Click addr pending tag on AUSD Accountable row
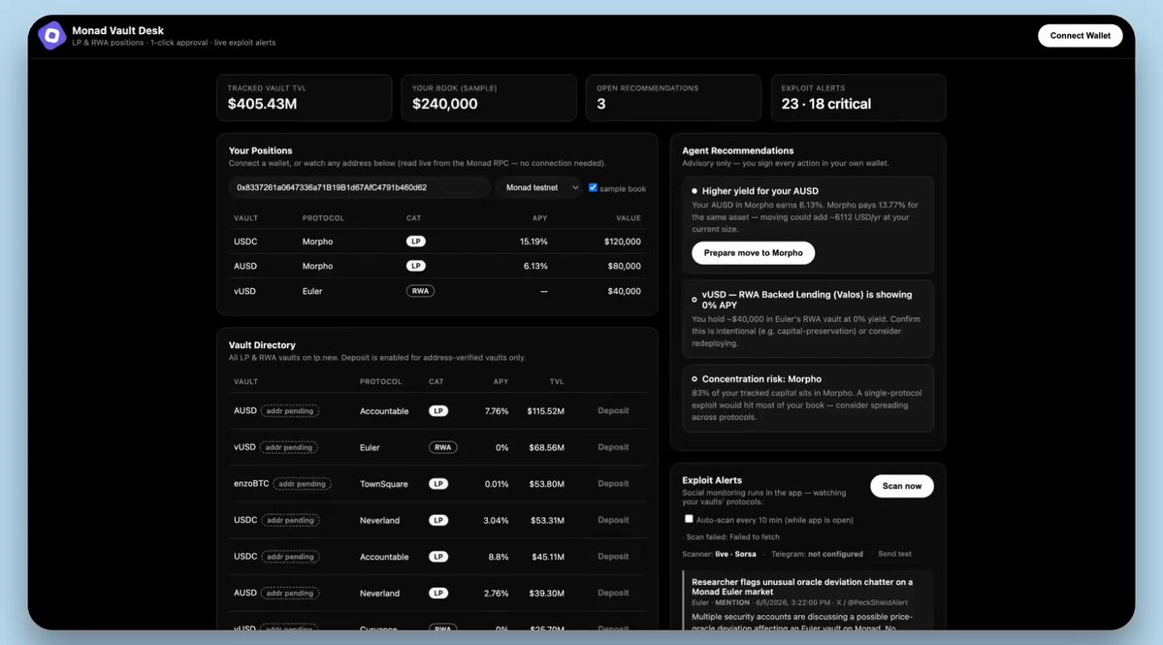This screenshot has height=645, width=1163. coord(289,410)
